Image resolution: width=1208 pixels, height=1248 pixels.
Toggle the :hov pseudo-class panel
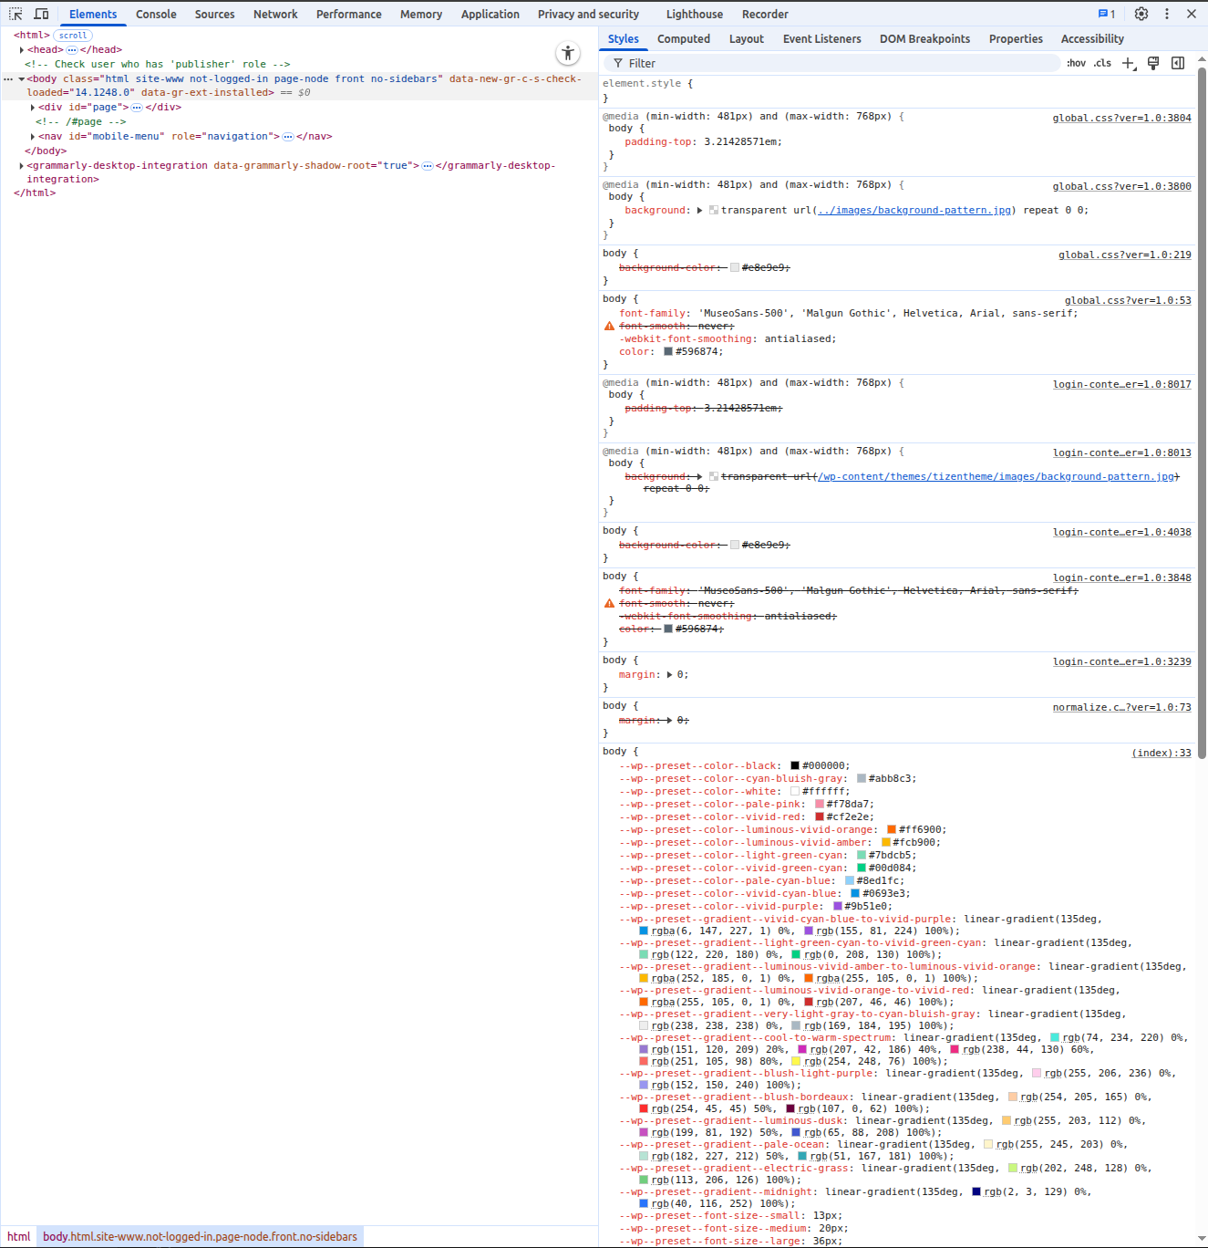pos(1077,62)
